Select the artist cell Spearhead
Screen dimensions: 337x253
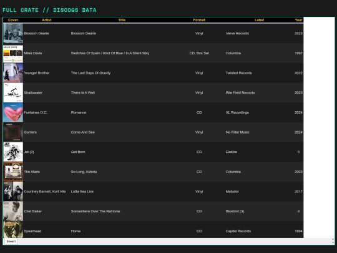32,231
